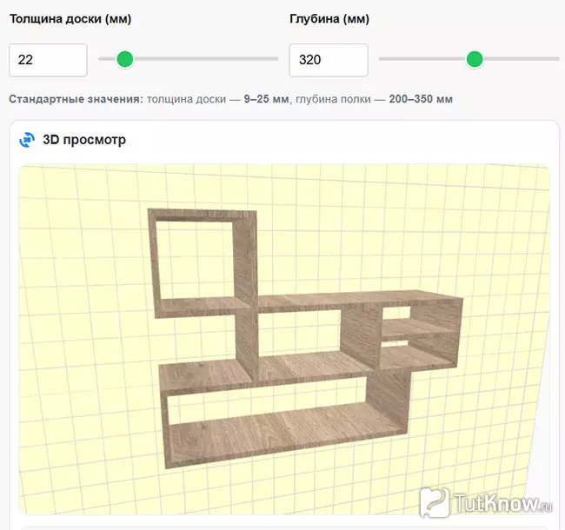
Task: Click the bold "200–350 мм" standard depth text
Action: click(x=421, y=99)
